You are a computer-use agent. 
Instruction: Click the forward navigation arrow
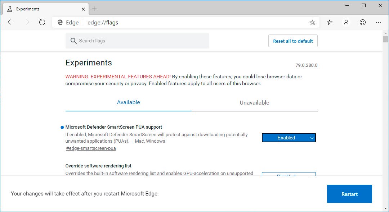click(26, 22)
